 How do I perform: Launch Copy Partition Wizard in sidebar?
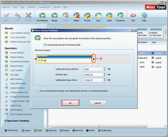pyautogui.click(x=18, y=33)
